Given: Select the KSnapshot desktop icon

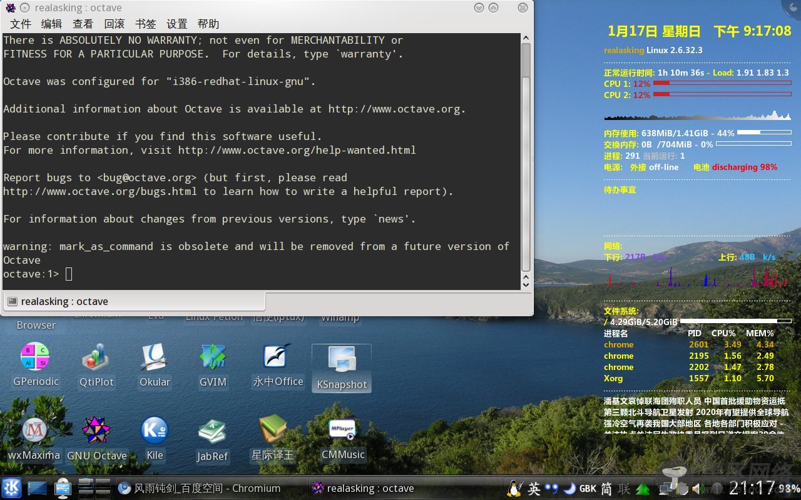Looking at the screenshot, I should [x=342, y=368].
